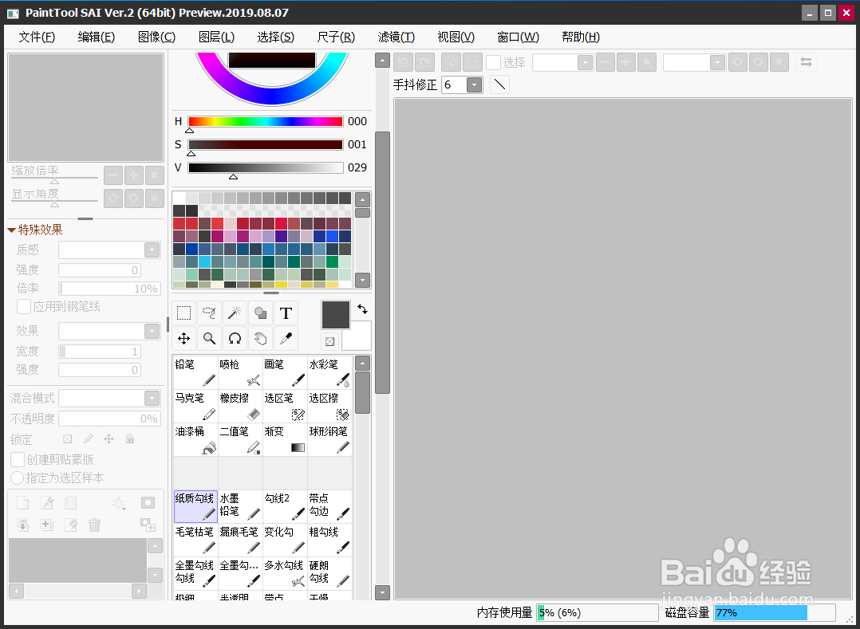This screenshot has height=629, width=860.
Task: Select the shape tool
Action: 260,313
